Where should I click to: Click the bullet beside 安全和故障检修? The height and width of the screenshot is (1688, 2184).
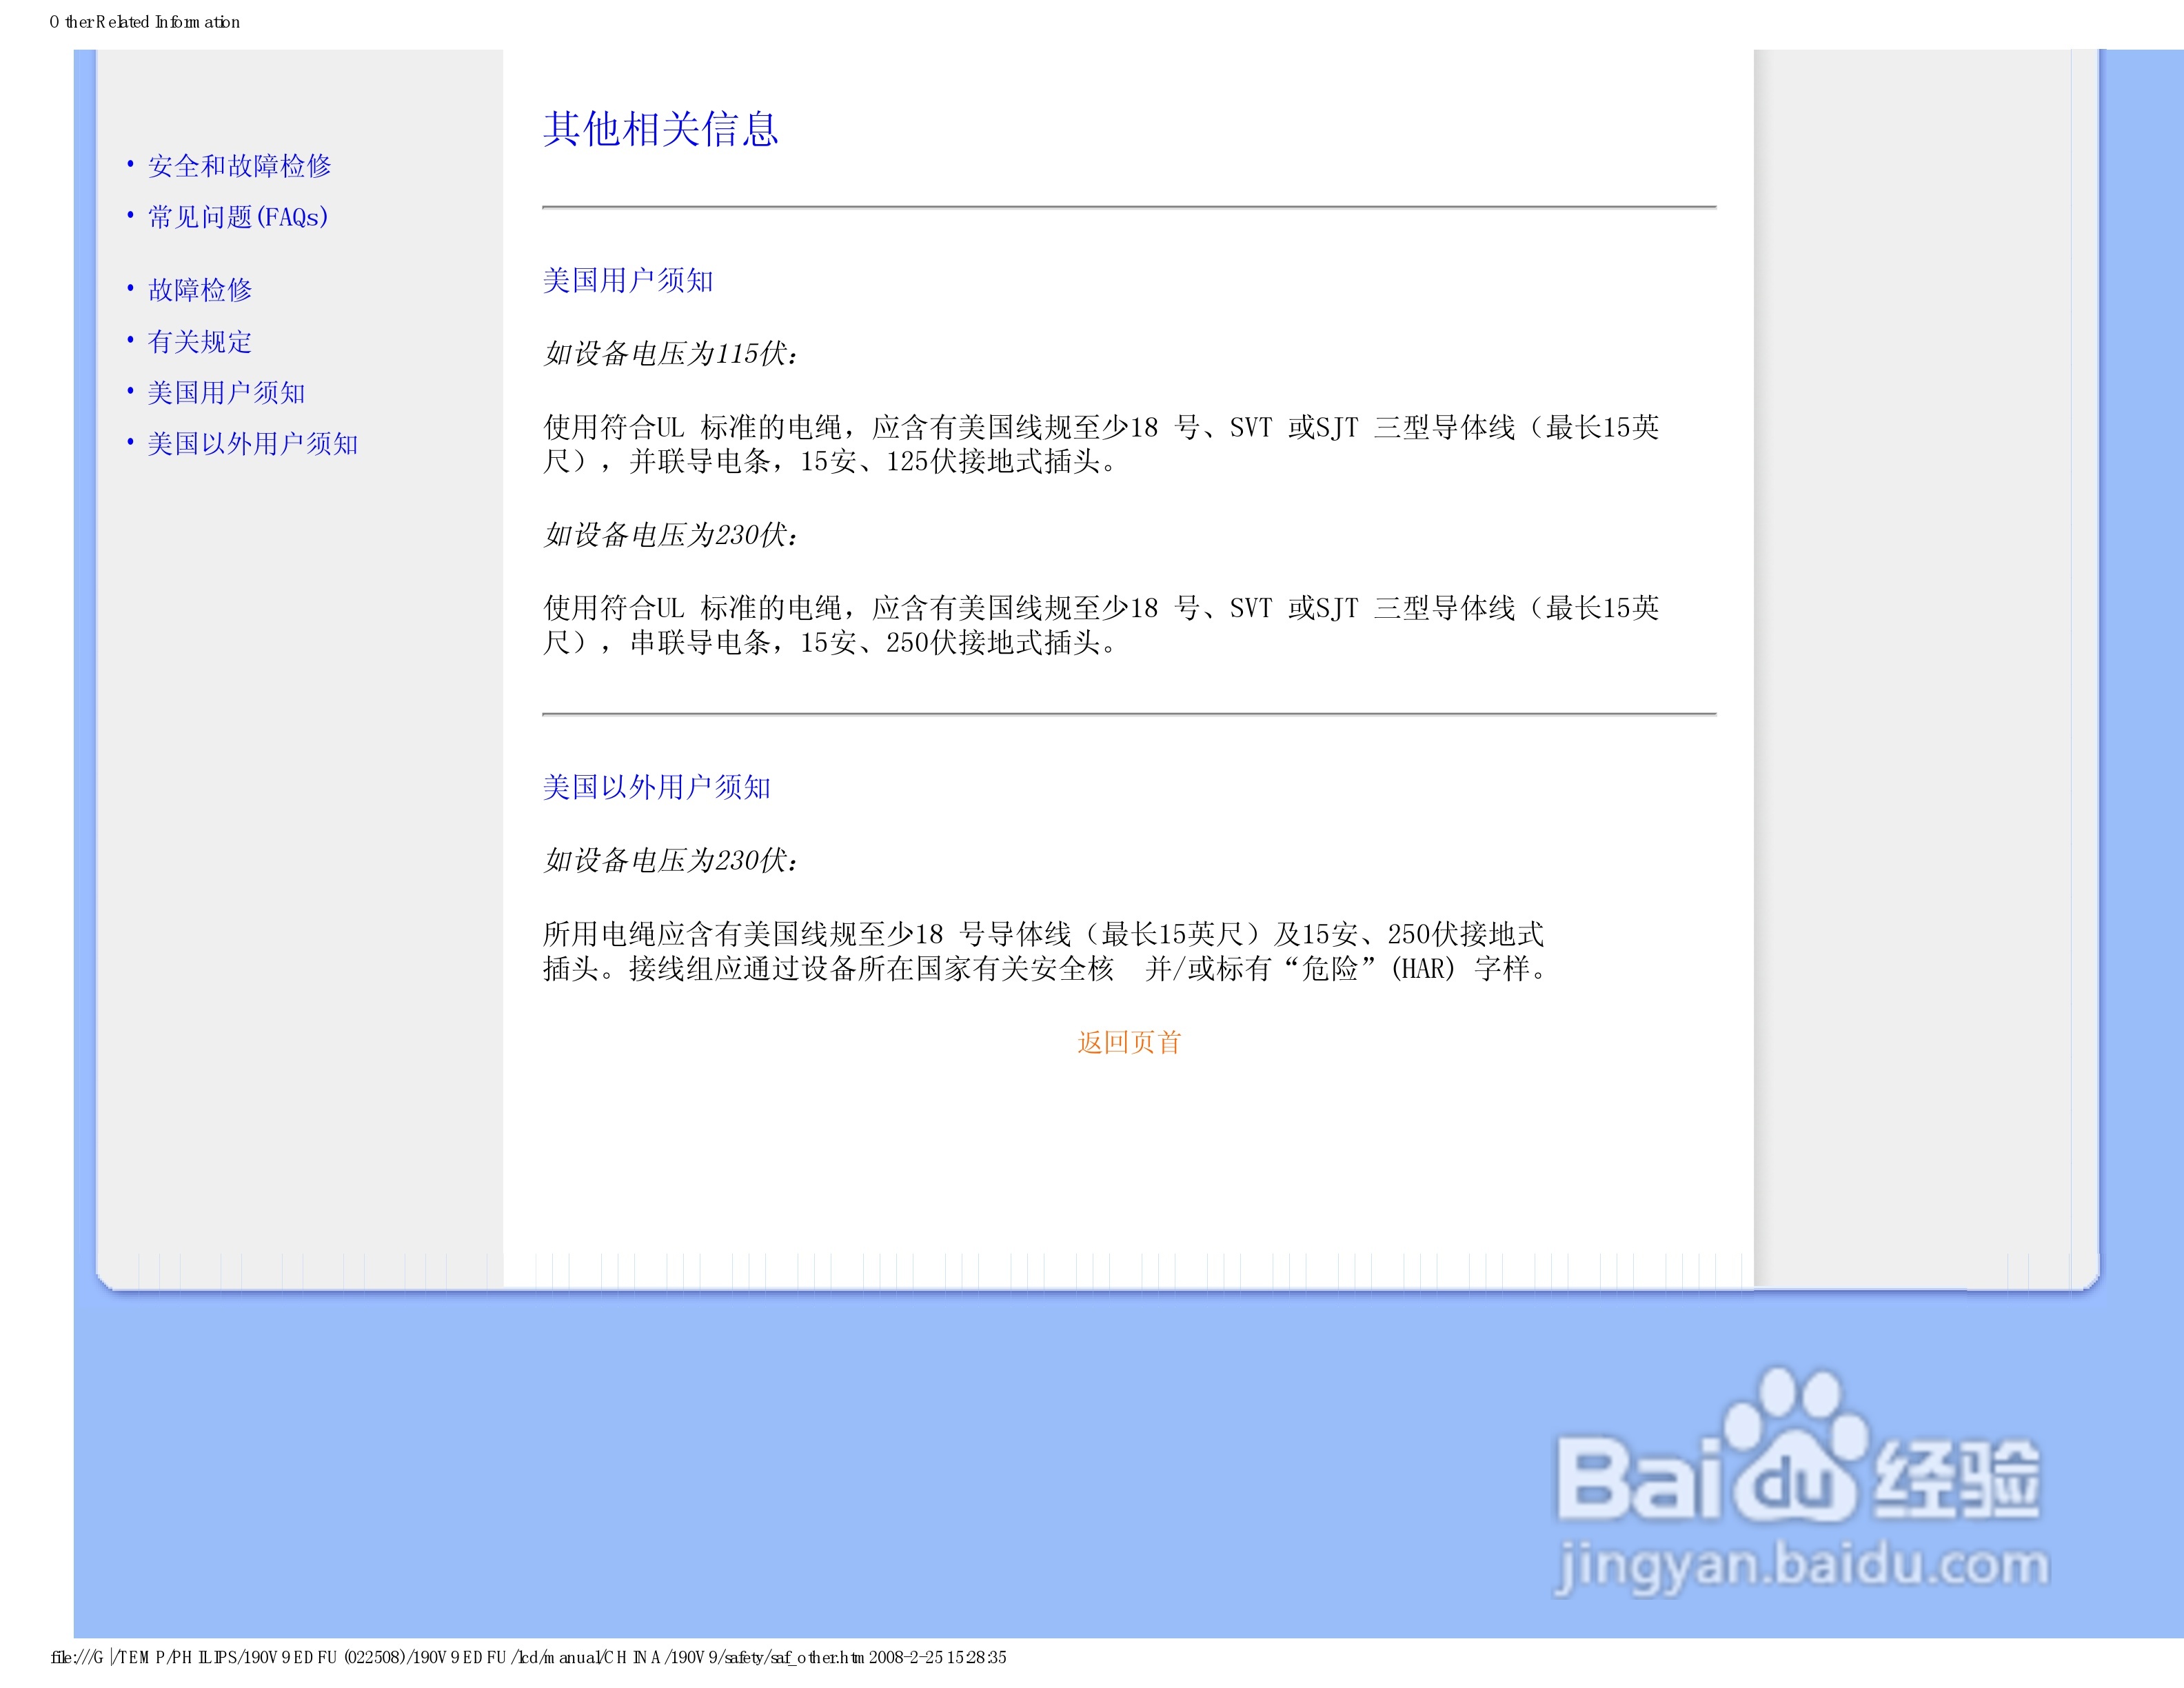point(131,164)
